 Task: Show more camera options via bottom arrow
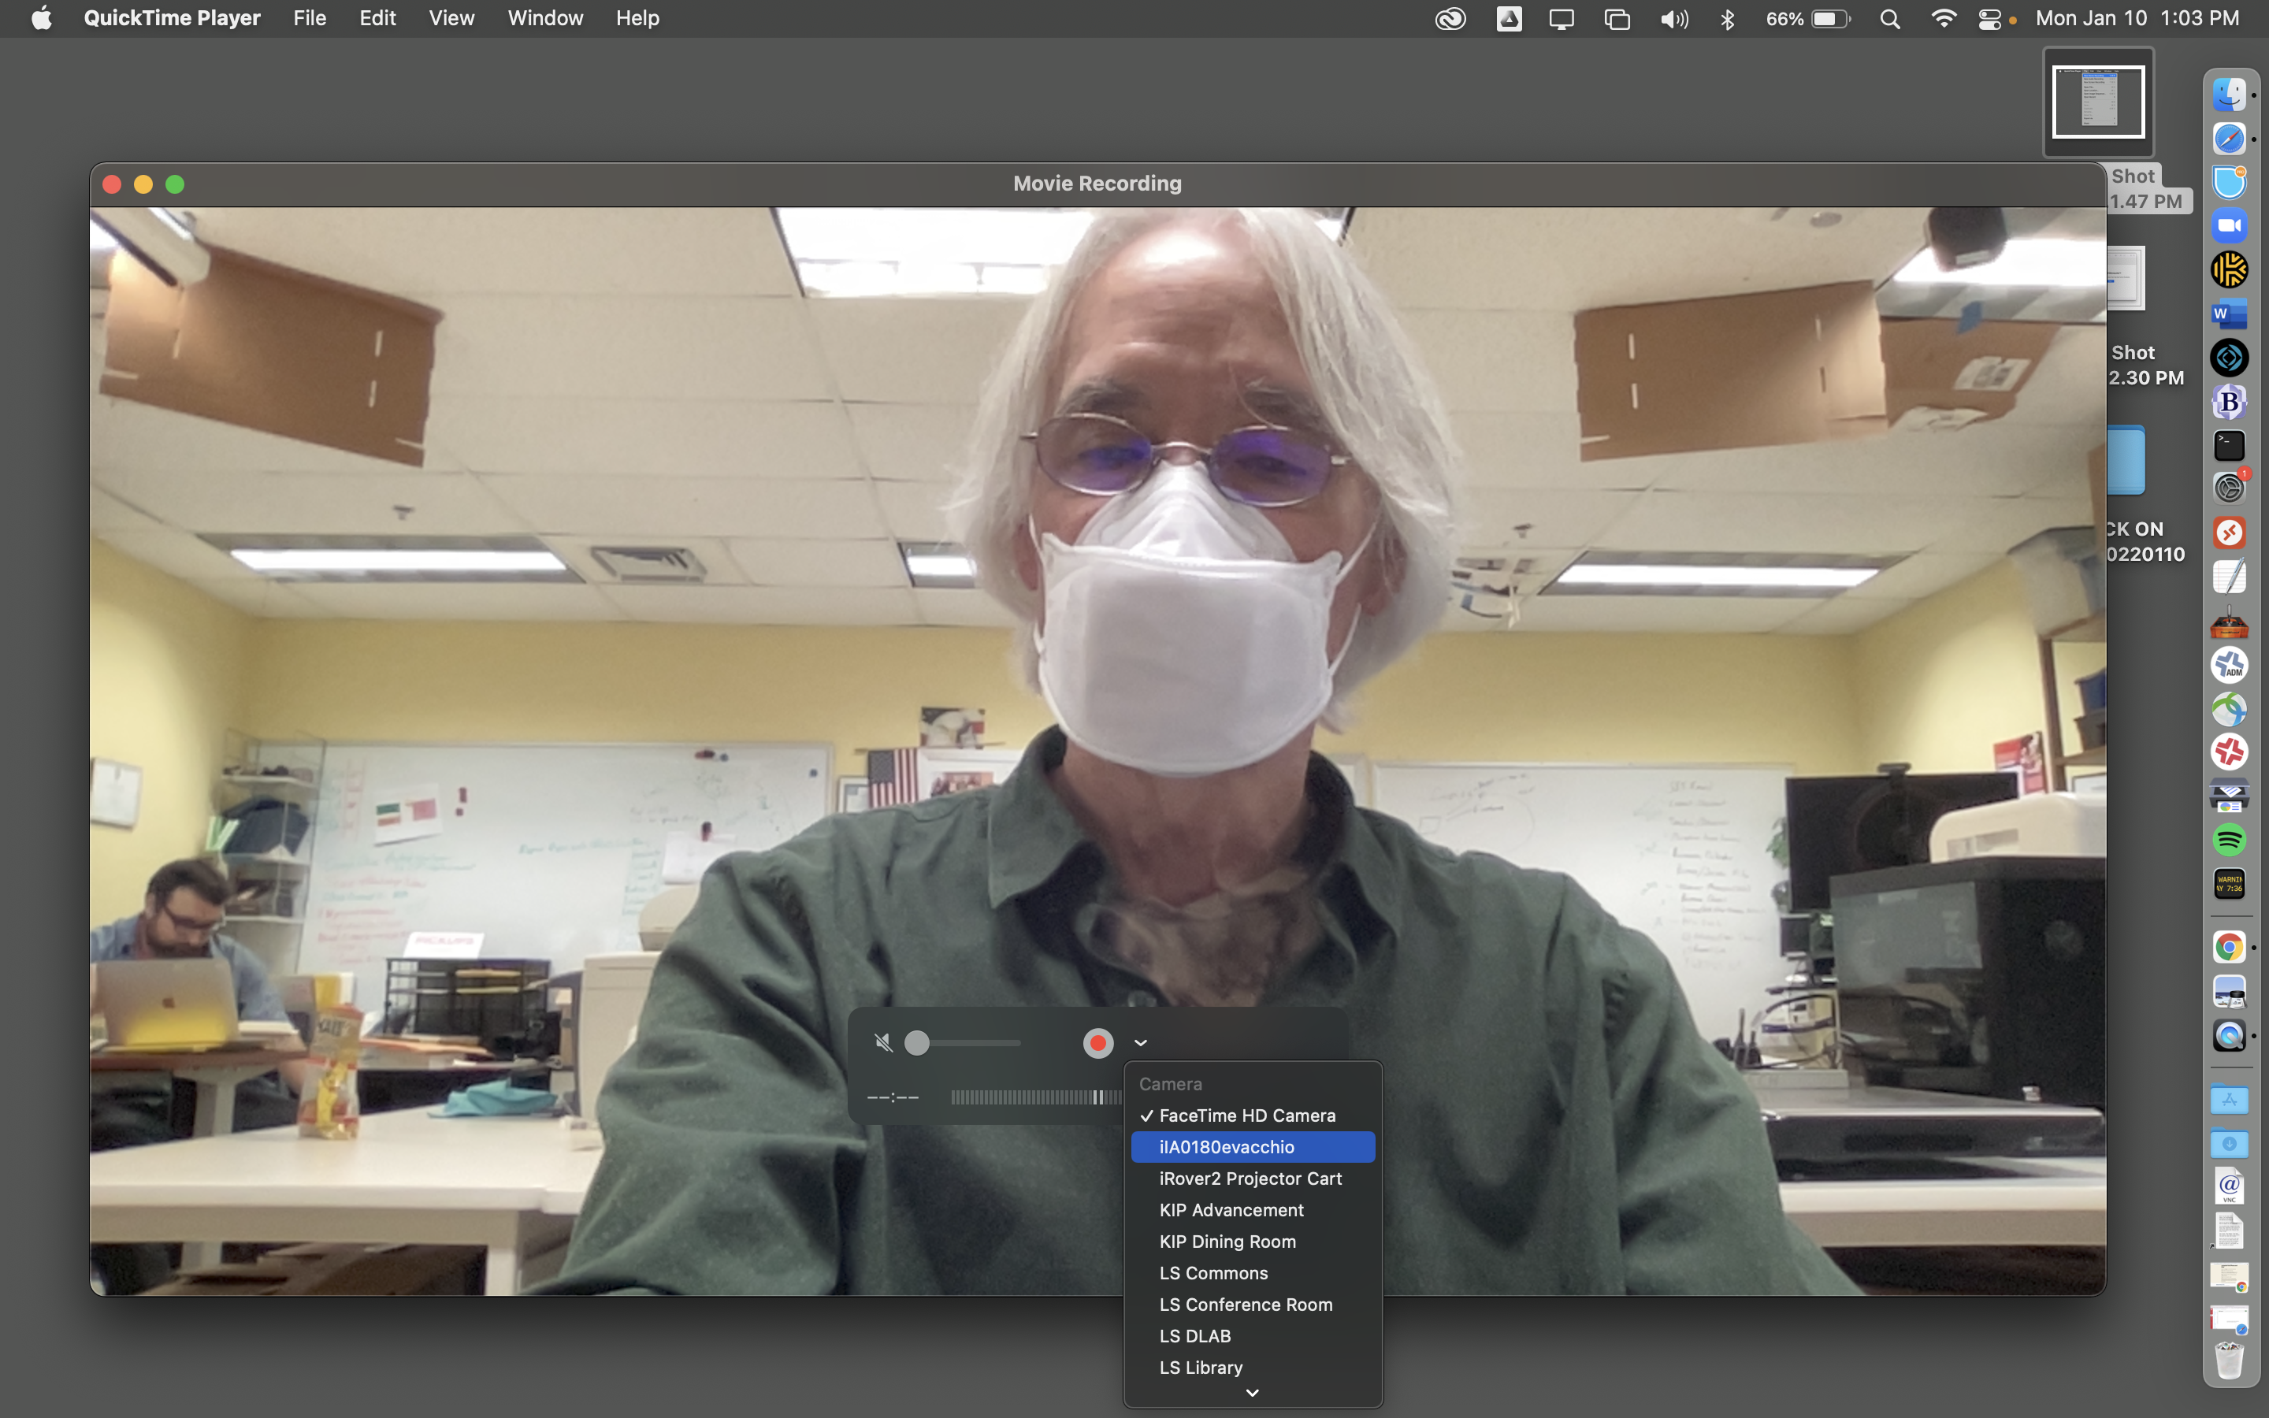pyautogui.click(x=1252, y=1394)
